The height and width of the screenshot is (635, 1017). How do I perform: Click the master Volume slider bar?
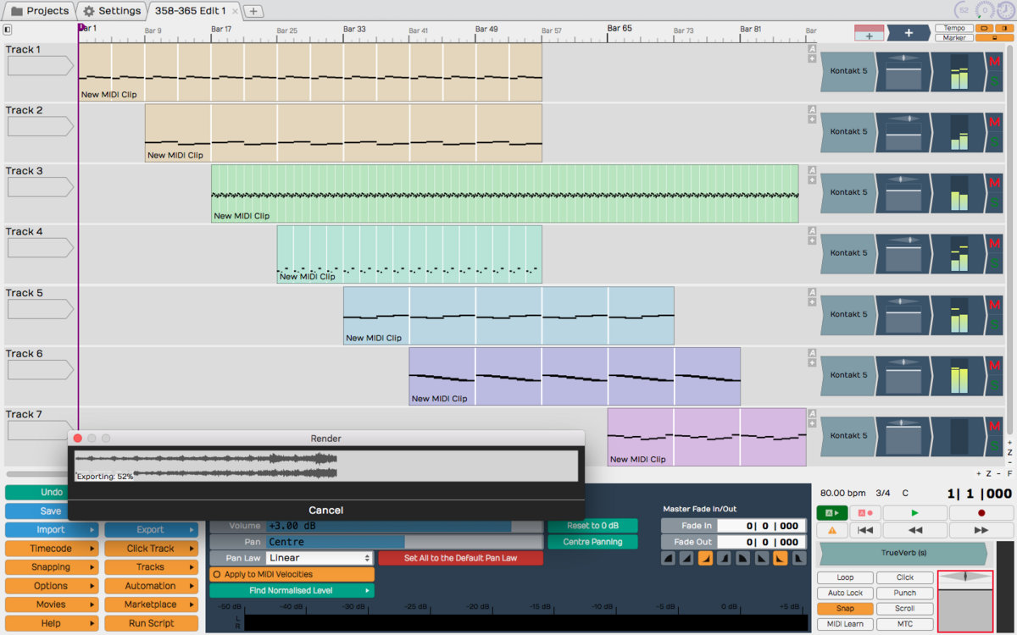[403, 526]
